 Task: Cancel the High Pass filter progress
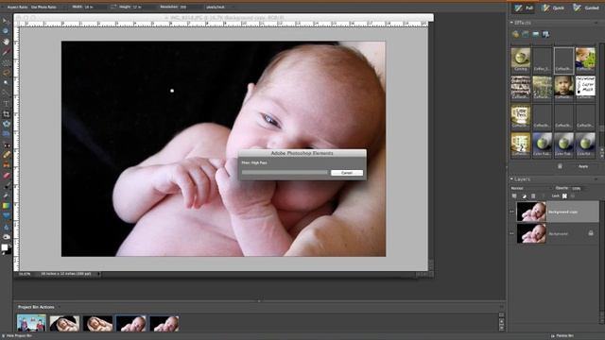[x=347, y=173]
